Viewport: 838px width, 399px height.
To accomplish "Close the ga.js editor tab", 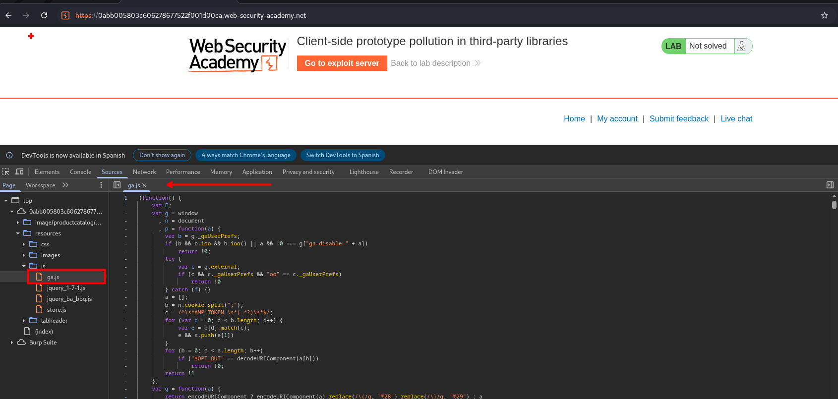I will [144, 185].
